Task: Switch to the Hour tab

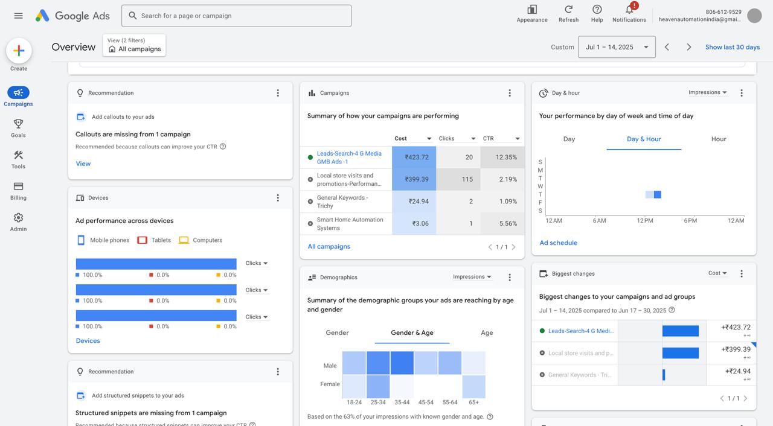Action: pos(718,139)
